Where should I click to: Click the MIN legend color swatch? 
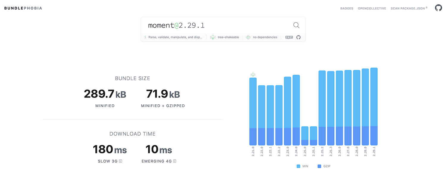[298, 166]
